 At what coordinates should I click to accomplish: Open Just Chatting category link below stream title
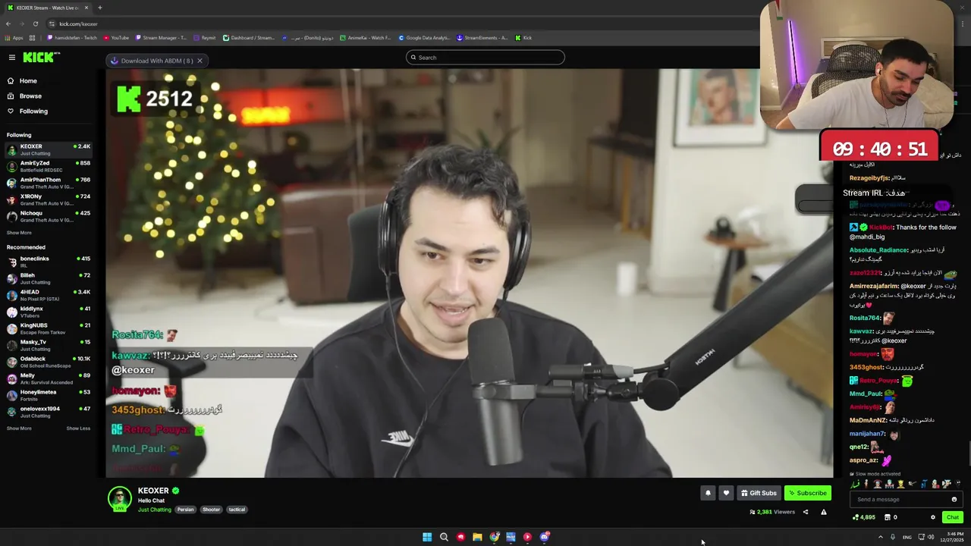tap(154, 510)
